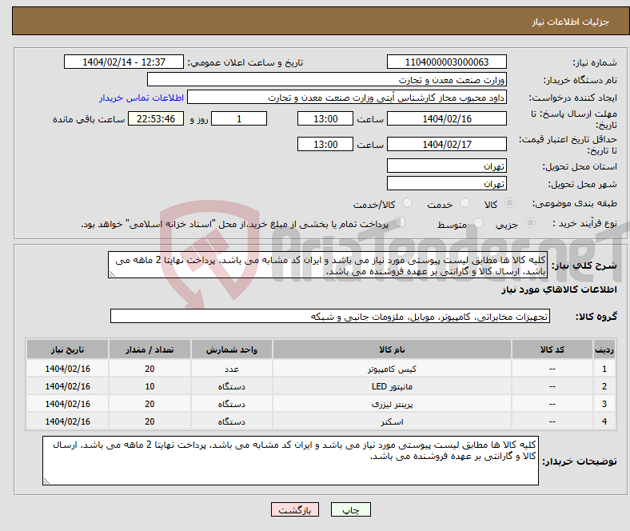Screen dimensions: 630x531
Task: Click the مانیتور LED item name cell
Action: point(392,386)
